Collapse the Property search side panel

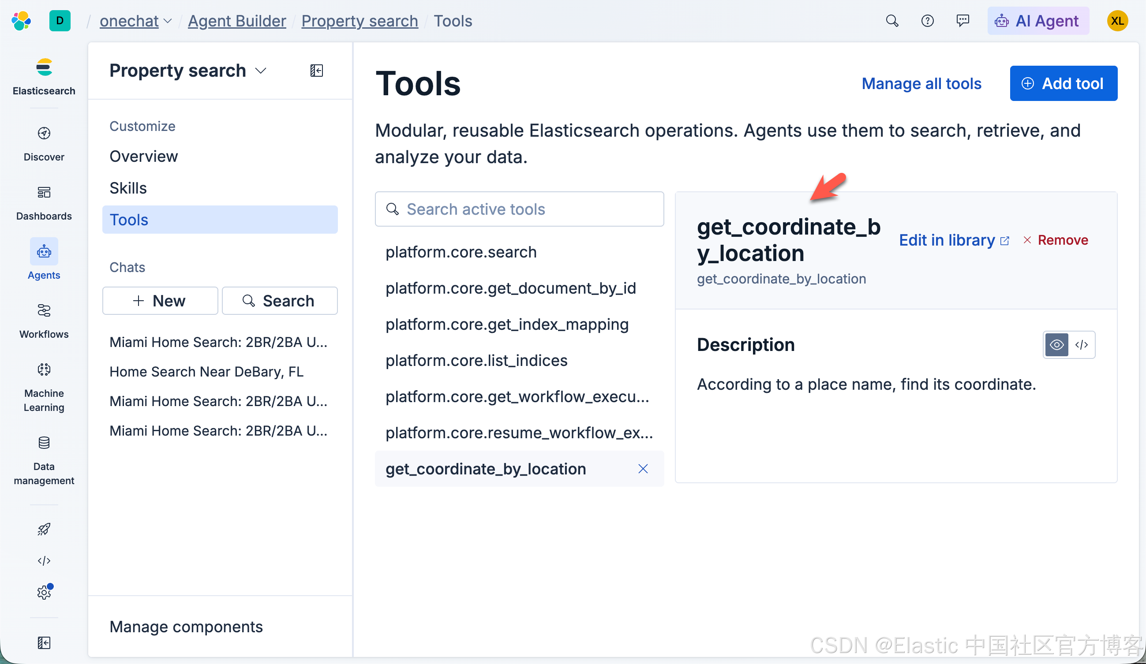point(317,71)
